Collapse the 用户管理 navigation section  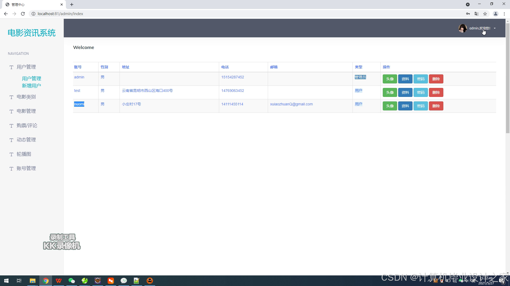pyautogui.click(x=26, y=67)
